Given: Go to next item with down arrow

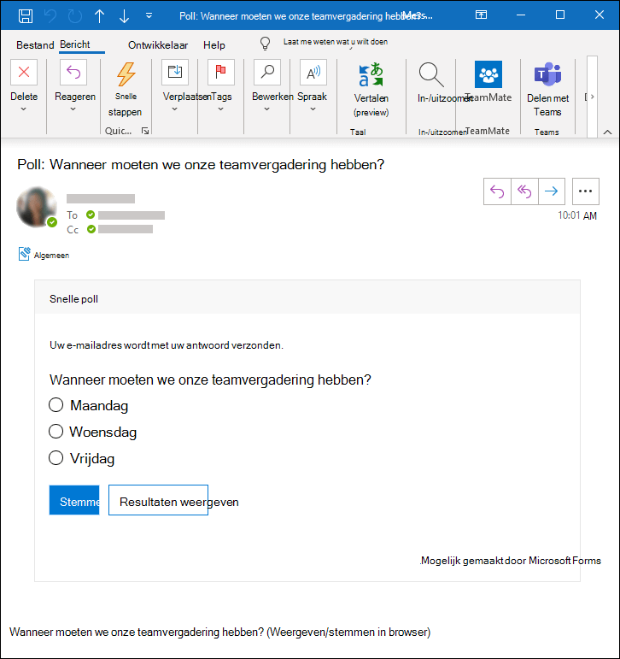Looking at the screenshot, I should pos(124,16).
